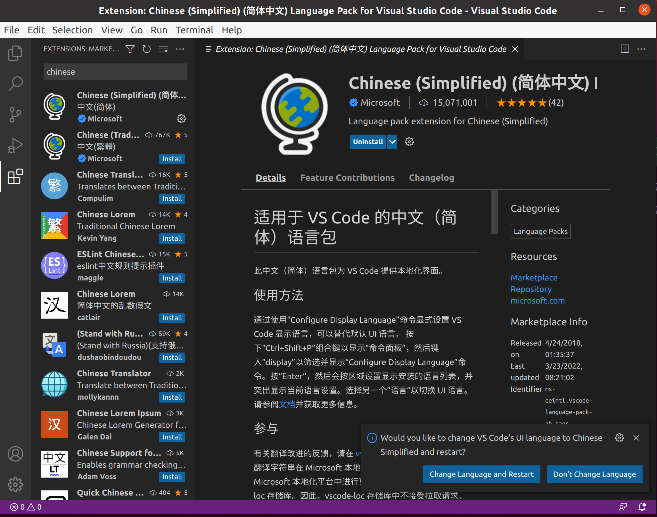This screenshot has height=517, width=657.
Task: Click Change Language and Restart button
Action: click(481, 474)
